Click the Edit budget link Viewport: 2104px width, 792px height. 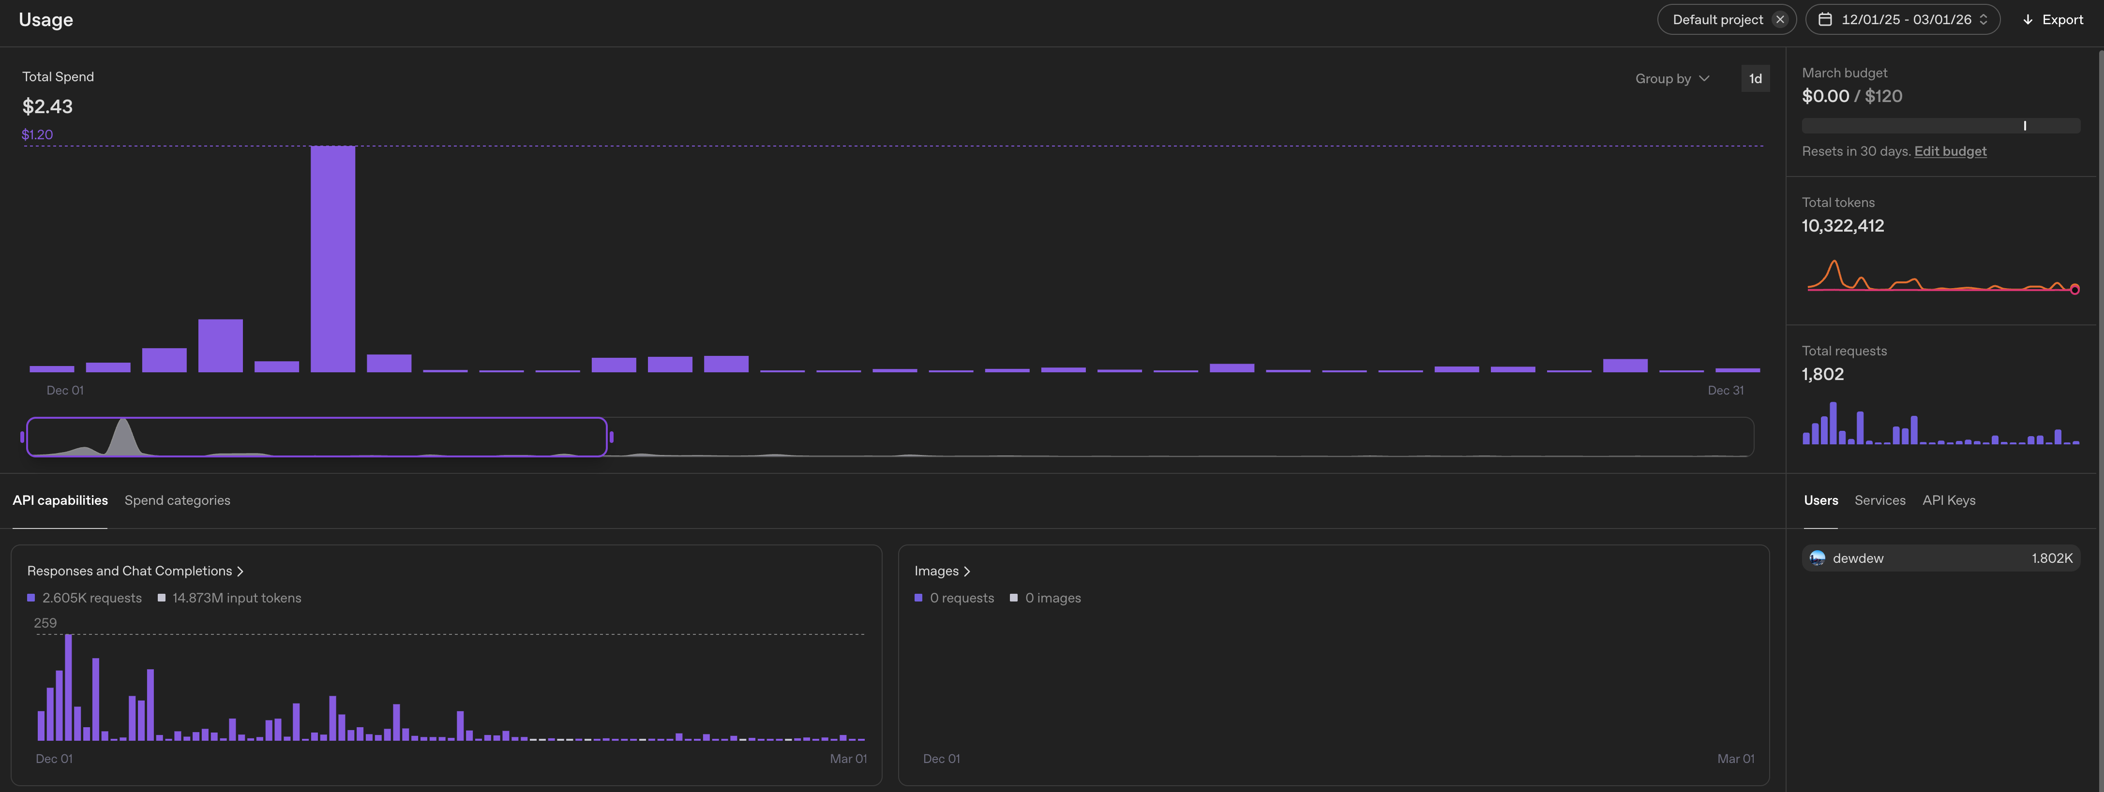1951,151
